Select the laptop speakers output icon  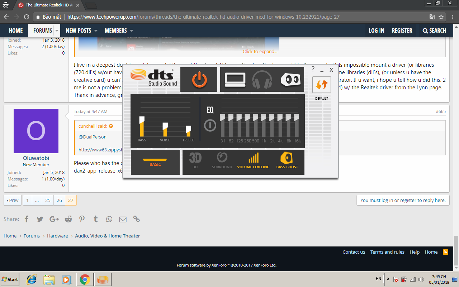235,80
